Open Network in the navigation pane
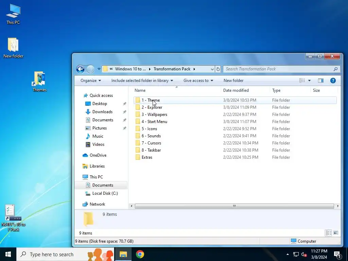This screenshot has width=348, height=261. coord(94,204)
